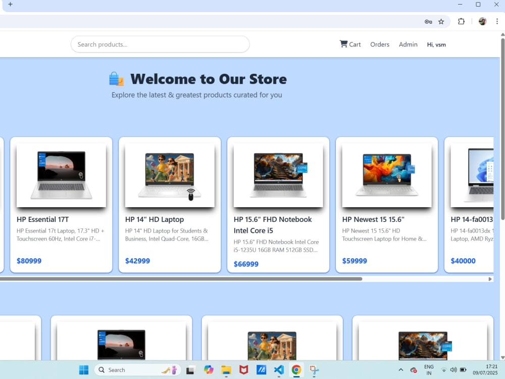This screenshot has height=379, width=505.
Task: Click the $66999 price
Action: click(246, 264)
